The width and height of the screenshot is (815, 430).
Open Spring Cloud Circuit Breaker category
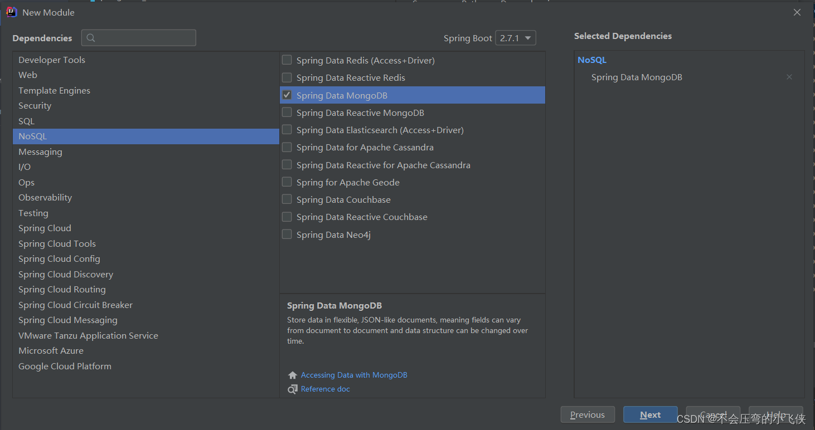pos(146,305)
